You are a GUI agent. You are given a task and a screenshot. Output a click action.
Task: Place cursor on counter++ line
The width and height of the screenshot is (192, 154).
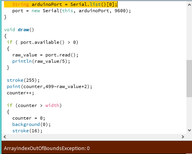pos(21,93)
